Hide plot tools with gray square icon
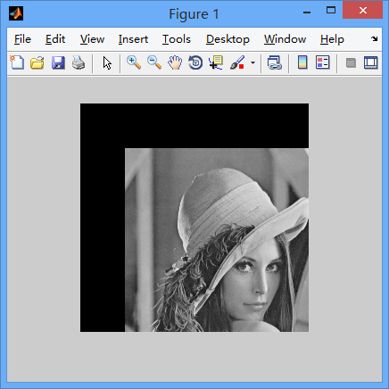 coord(351,63)
